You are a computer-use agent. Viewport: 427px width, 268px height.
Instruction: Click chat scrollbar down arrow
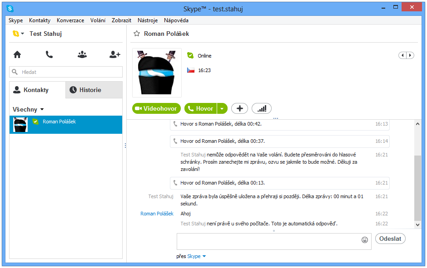(417, 224)
